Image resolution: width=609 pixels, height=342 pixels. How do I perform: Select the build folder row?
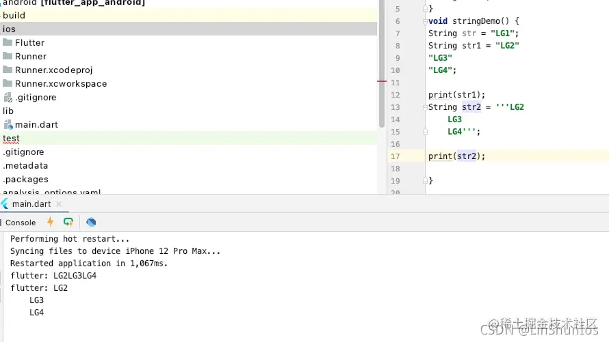pos(188,15)
